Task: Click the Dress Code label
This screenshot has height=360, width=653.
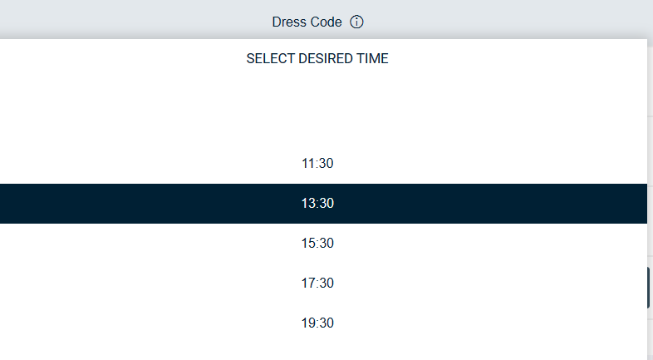Action: pyautogui.click(x=307, y=22)
